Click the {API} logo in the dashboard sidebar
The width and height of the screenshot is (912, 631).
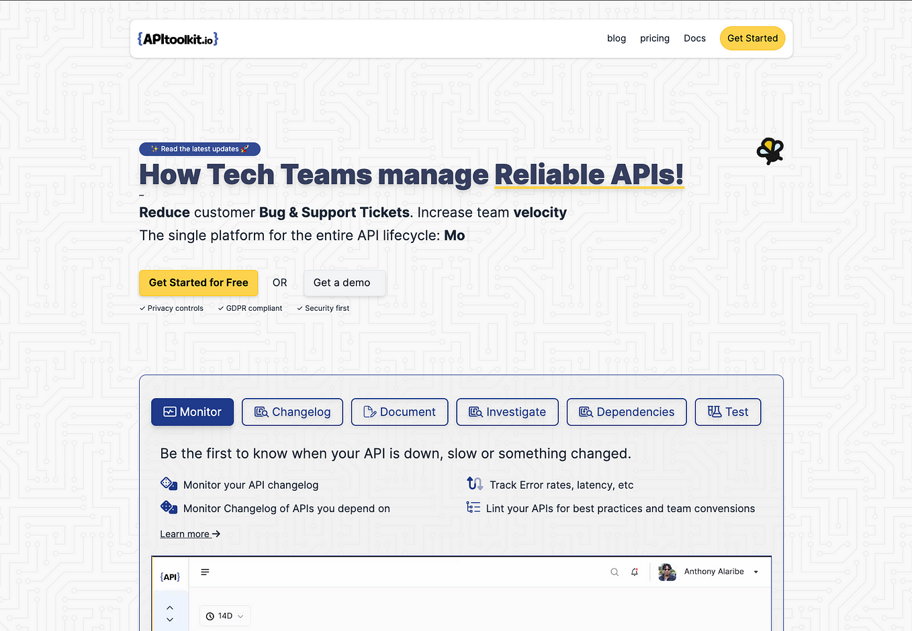pyautogui.click(x=171, y=576)
